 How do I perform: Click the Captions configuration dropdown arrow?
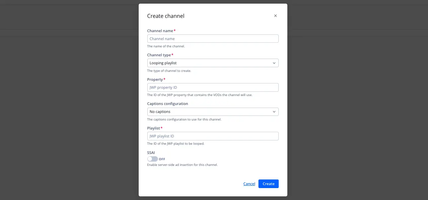(x=274, y=112)
